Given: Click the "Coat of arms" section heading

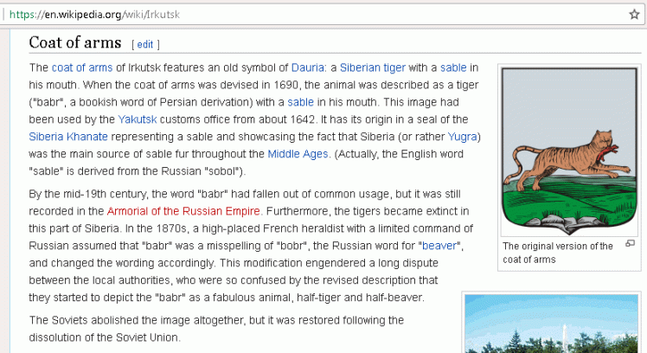Looking at the screenshot, I should coord(75,42).
